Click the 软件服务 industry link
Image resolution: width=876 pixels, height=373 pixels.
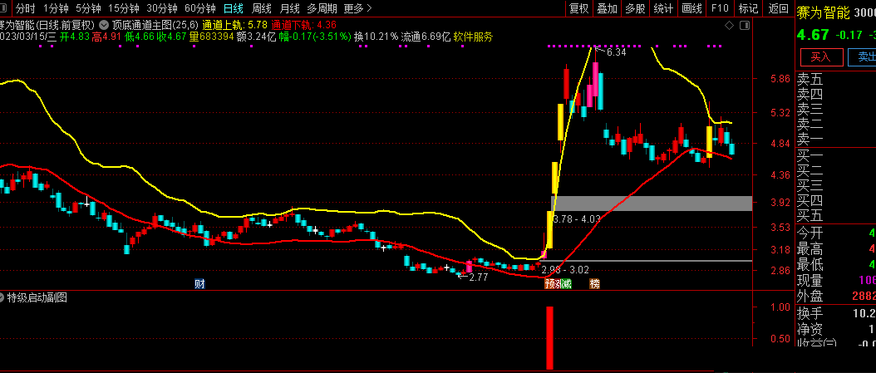[x=473, y=37]
